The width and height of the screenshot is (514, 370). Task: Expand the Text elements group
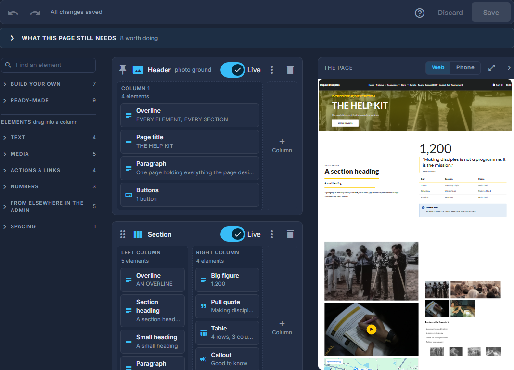(x=49, y=137)
